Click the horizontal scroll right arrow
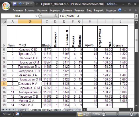The image size is (139, 117). pyautogui.click(x=131, y=110)
